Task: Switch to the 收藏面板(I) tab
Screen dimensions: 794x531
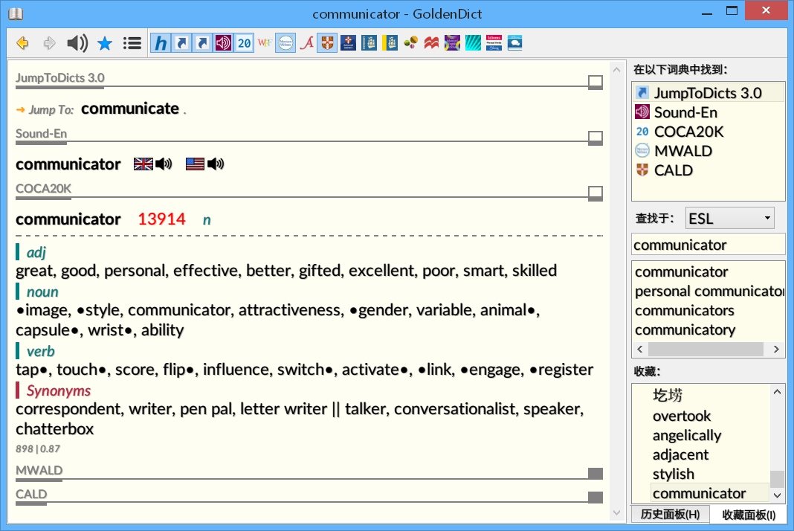Action: coord(749,515)
